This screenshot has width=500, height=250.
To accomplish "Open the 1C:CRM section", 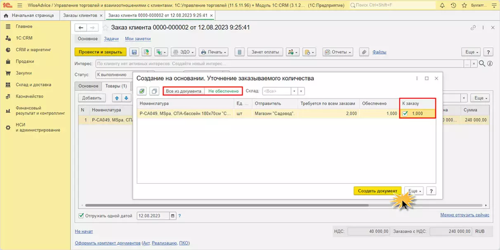I will [24, 38].
